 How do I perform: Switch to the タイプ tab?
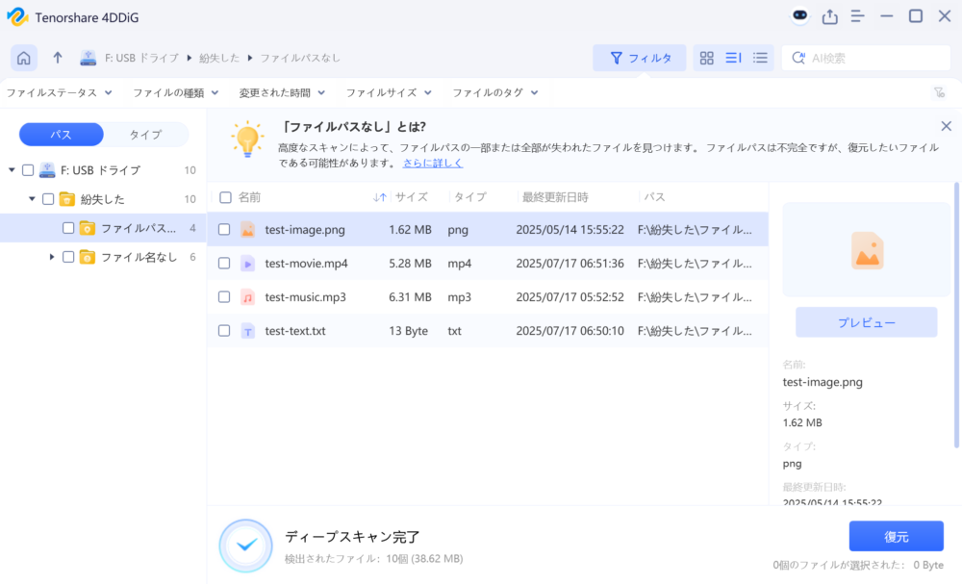pos(145,134)
